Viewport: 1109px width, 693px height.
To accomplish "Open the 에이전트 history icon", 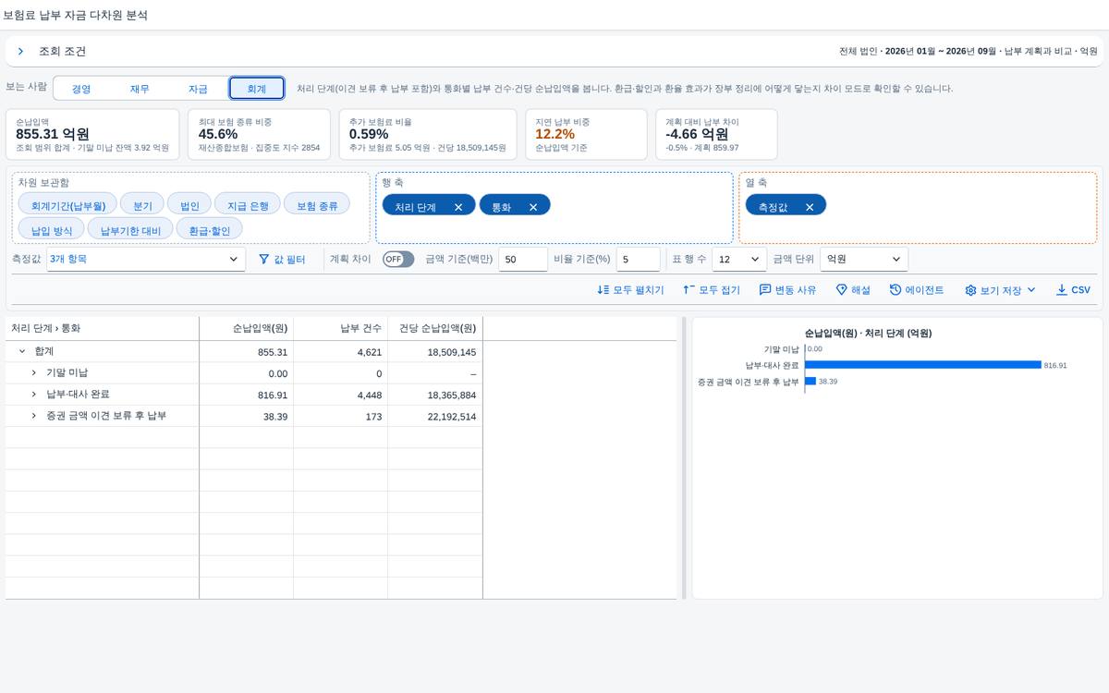I will 896,290.
